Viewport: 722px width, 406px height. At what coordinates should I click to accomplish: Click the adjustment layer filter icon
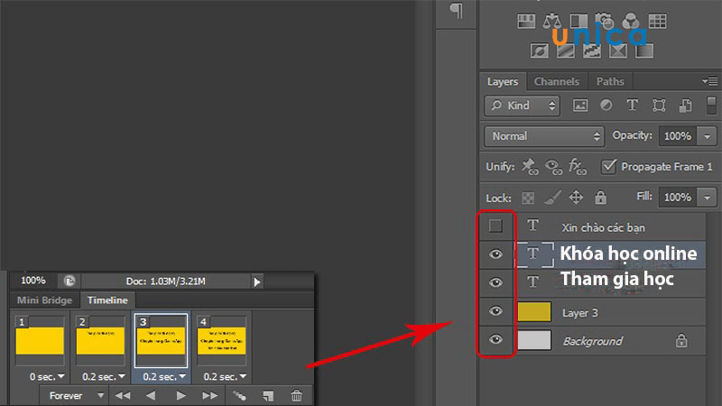[x=606, y=106]
